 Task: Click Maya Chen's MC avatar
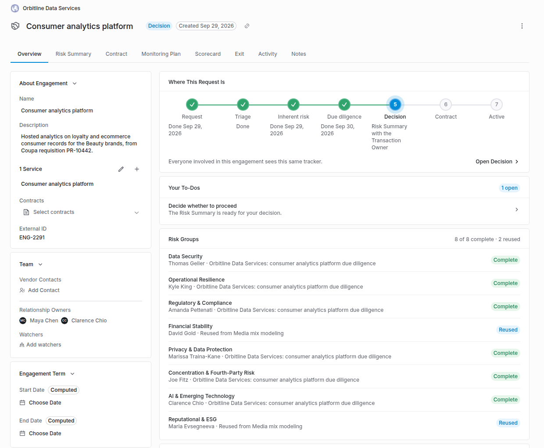(23, 321)
